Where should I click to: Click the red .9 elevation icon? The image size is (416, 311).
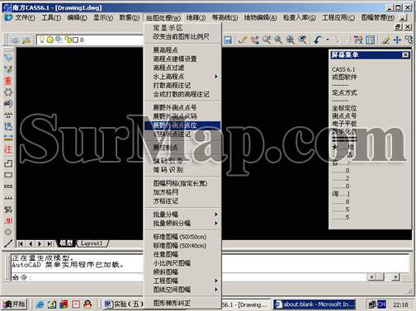tap(8, 221)
